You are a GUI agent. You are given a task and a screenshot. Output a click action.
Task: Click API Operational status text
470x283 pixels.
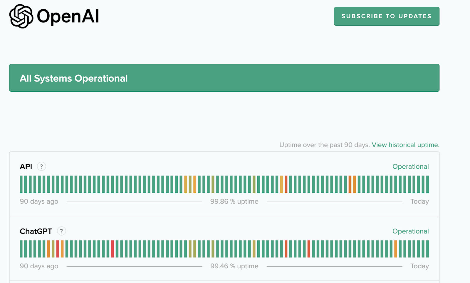pos(410,167)
